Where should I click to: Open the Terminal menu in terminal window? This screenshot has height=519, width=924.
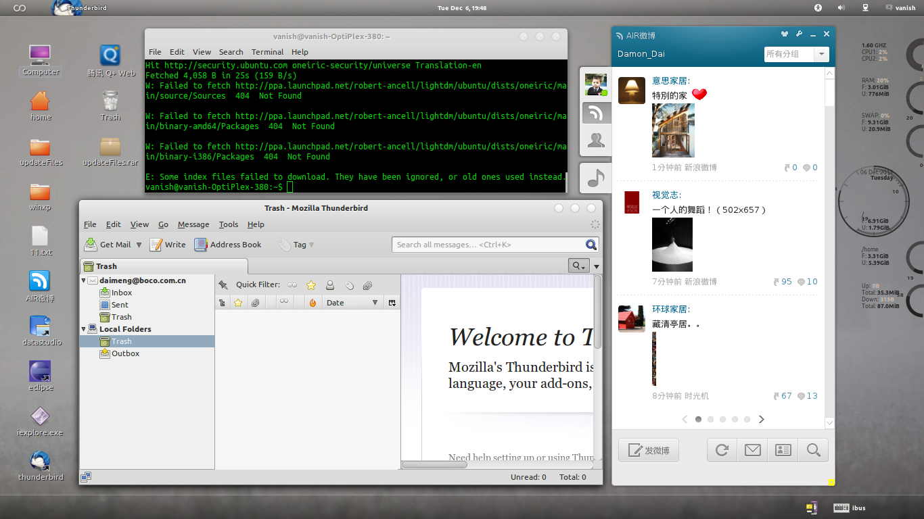click(267, 52)
